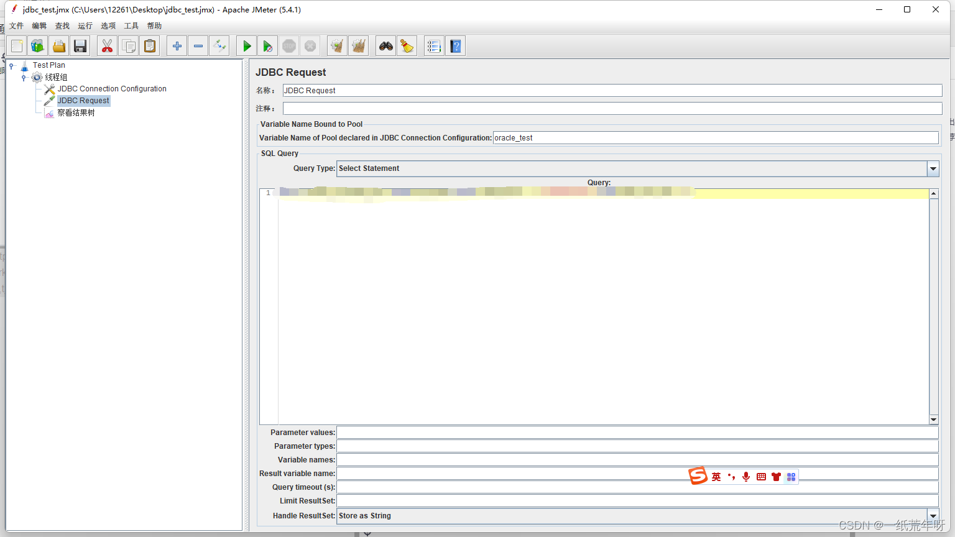Image resolution: width=955 pixels, height=537 pixels.
Task: Expand all nodes with plus icon
Action: (x=177, y=46)
